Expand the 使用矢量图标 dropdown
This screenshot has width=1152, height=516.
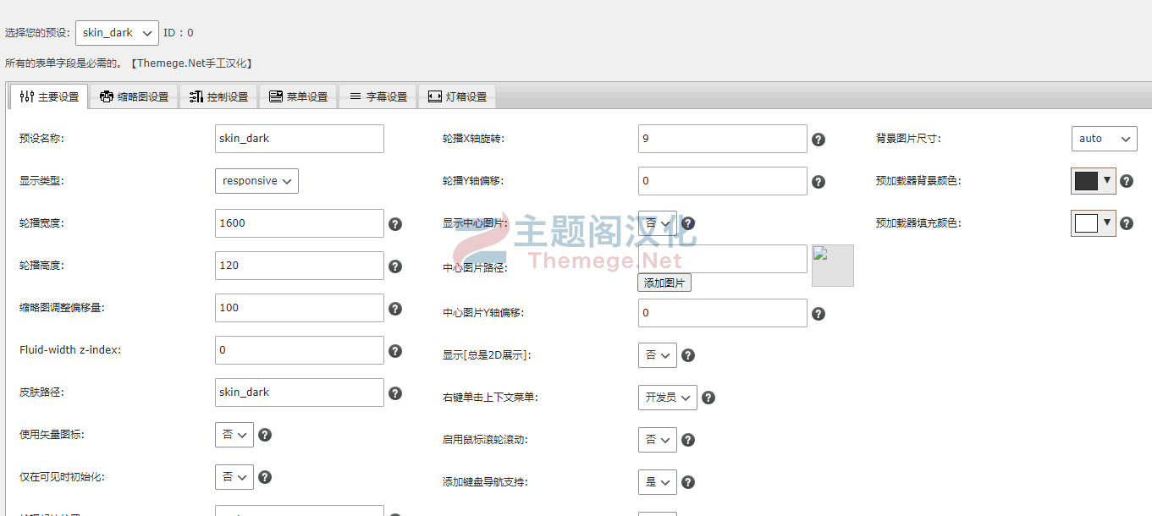(234, 435)
